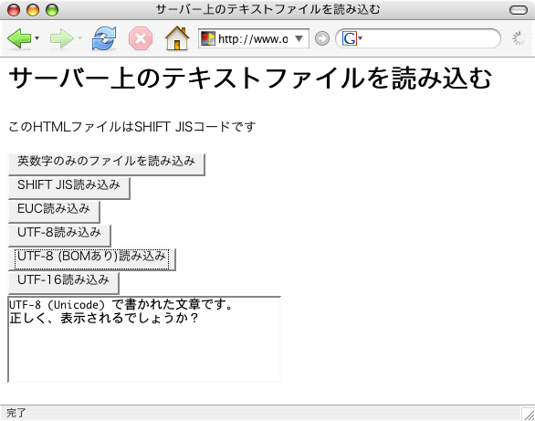Open the Google search engine selector
Screen dimensions: 535x421
tap(351, 38)
